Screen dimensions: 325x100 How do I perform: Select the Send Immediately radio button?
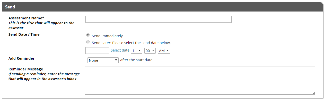pos(88,35)
